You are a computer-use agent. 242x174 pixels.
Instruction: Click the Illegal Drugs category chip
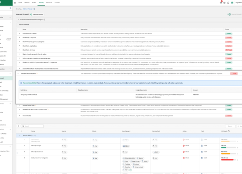(x=135, y=161)
